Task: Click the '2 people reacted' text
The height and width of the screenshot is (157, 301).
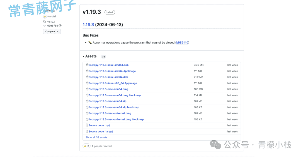Action: pyautogui.click(x=101, y=146)
